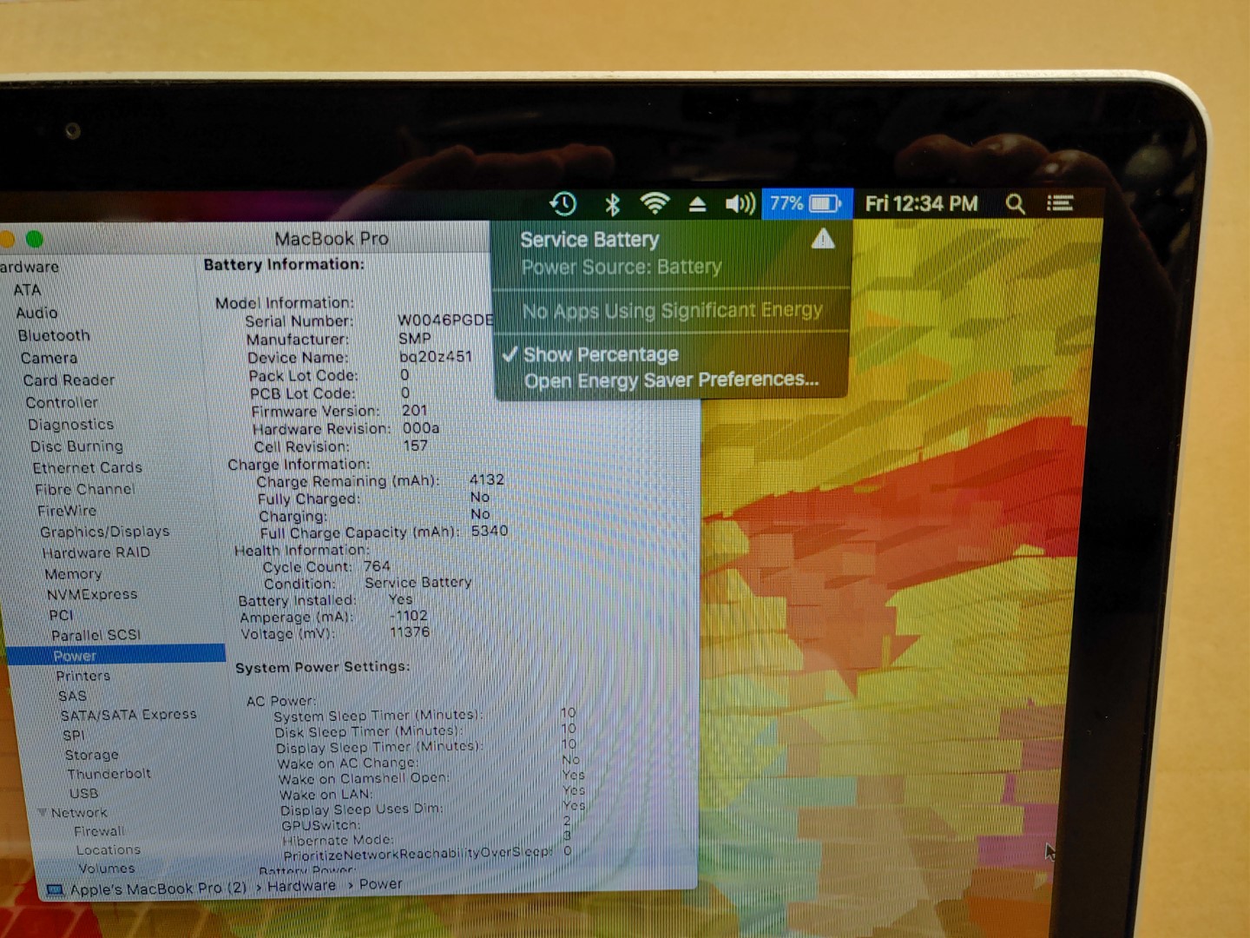Open Notification Center list icon

tap(1060, 203)
